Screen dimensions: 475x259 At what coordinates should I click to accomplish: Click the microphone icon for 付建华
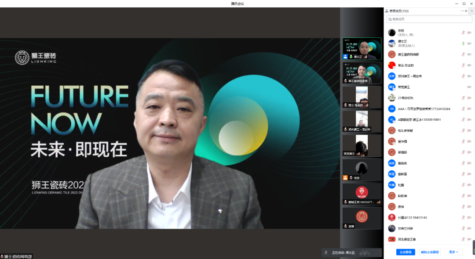pyautogui.click(x=463, y=217)
